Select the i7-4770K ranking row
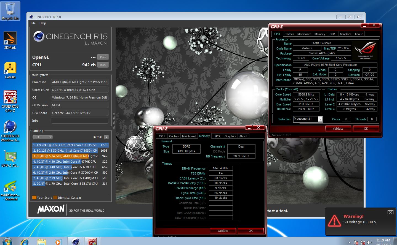This screenshot has height=245, width=397. [x=70, y=162]
